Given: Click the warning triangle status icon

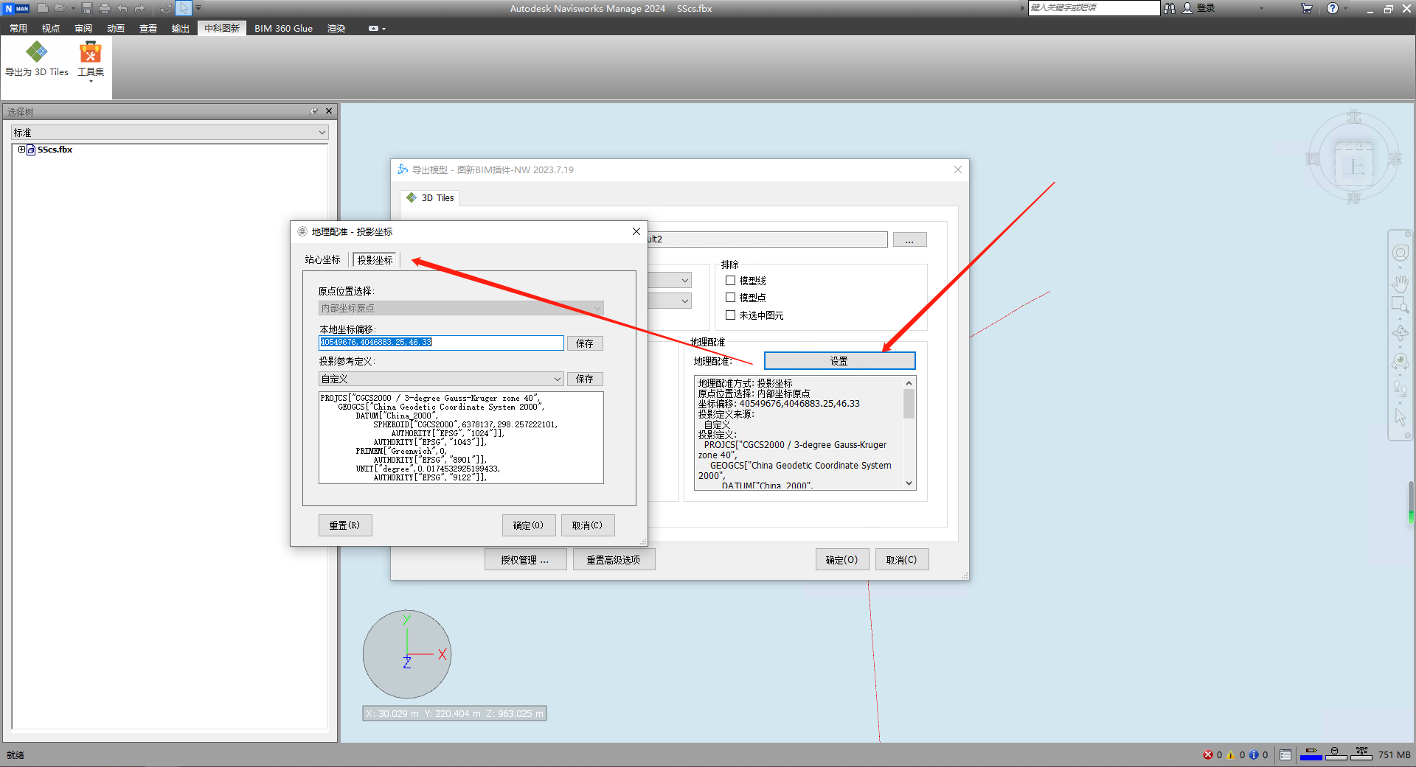Looking at the screenshot, I should pyautogui.click(x=1231, y=754).
